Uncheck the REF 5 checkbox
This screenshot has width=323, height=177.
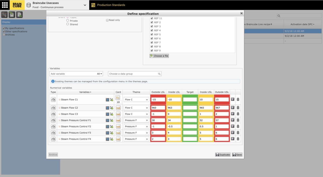[152, 34]
